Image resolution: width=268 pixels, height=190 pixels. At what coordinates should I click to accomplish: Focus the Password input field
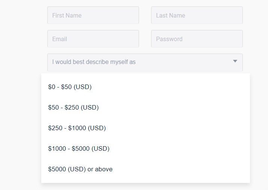[x=197, y=39]
